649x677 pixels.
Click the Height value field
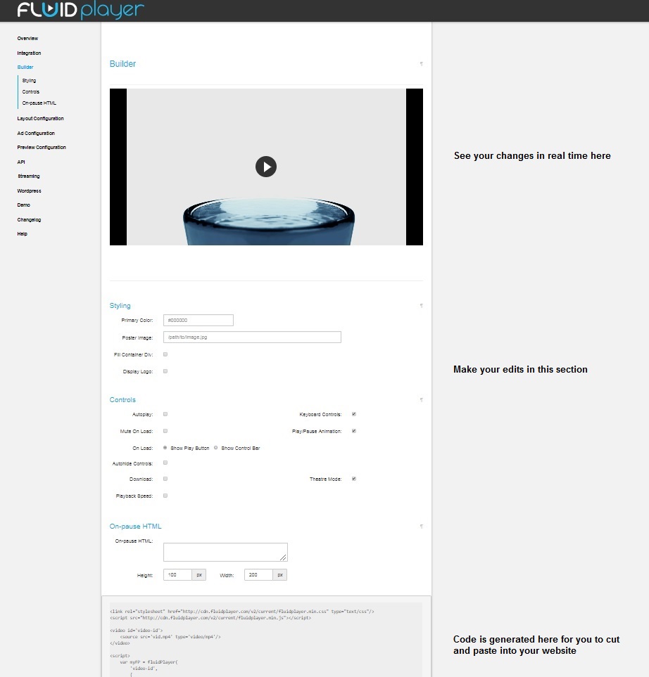click(177, 574)
